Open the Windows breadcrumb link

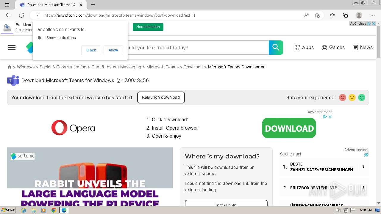click(x=26, y=67)
